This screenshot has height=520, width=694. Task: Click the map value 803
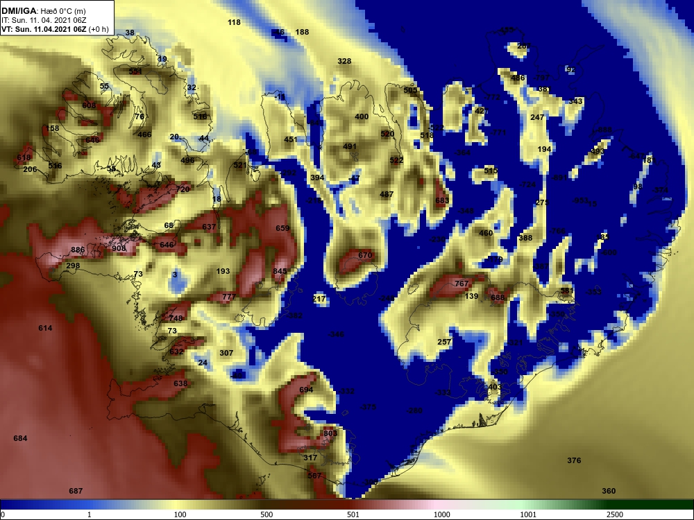pos(330,433)
